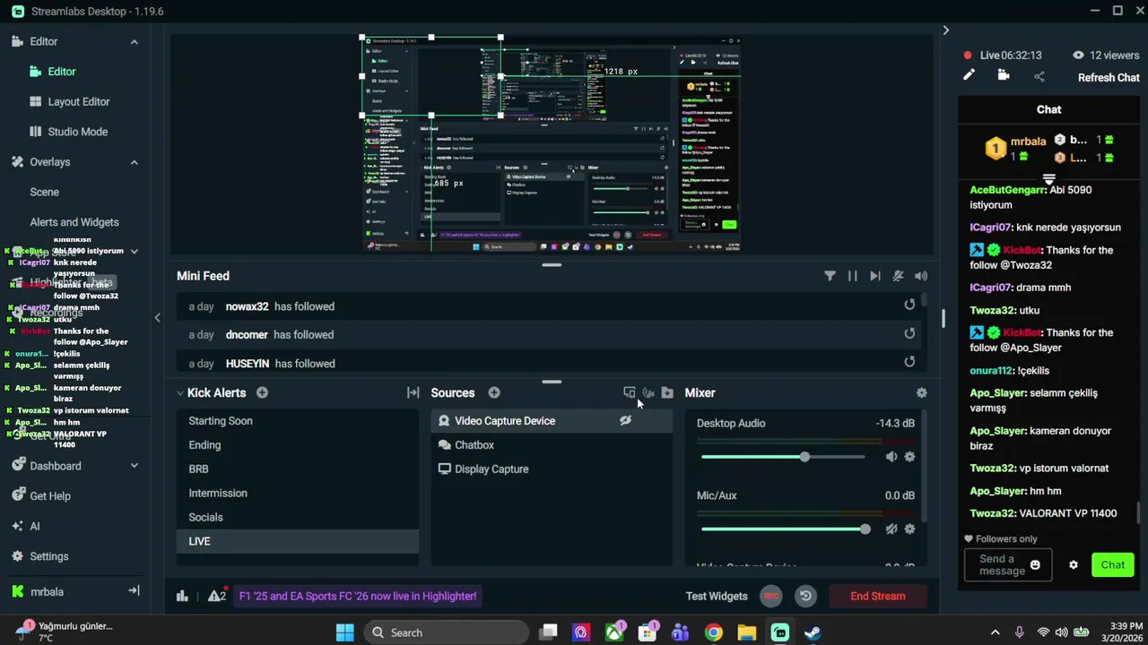The height and width of the screenshot is (645, 1148).
Task: Click the audio icon in Sources header
Action: pos(648,392)
